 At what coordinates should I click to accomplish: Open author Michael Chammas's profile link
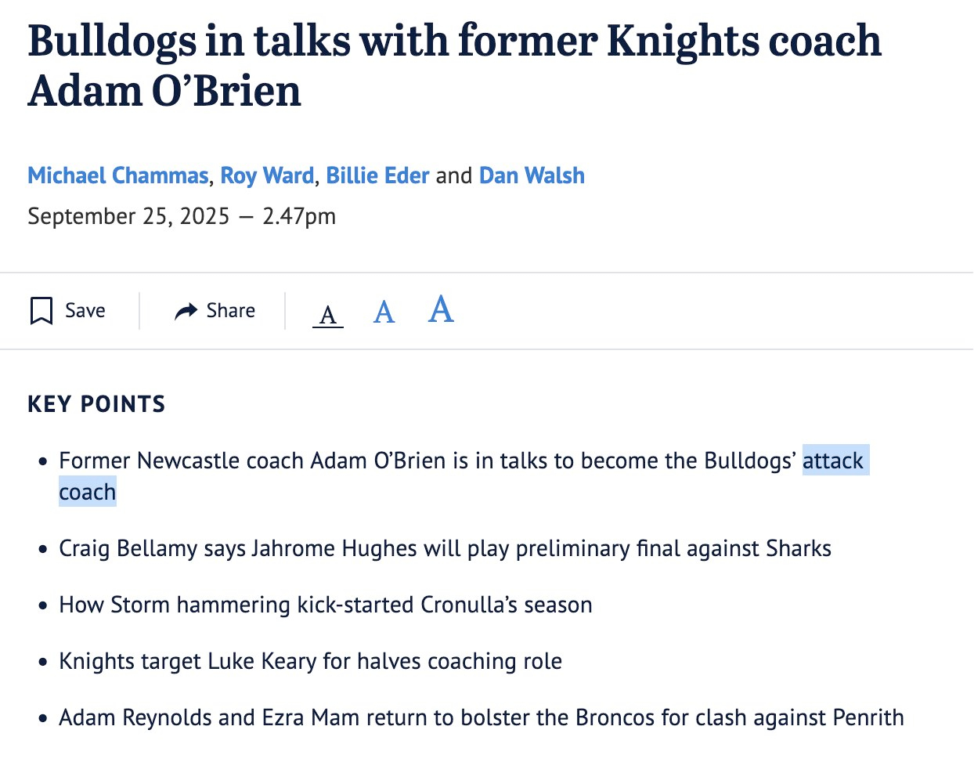coord(118,175)
